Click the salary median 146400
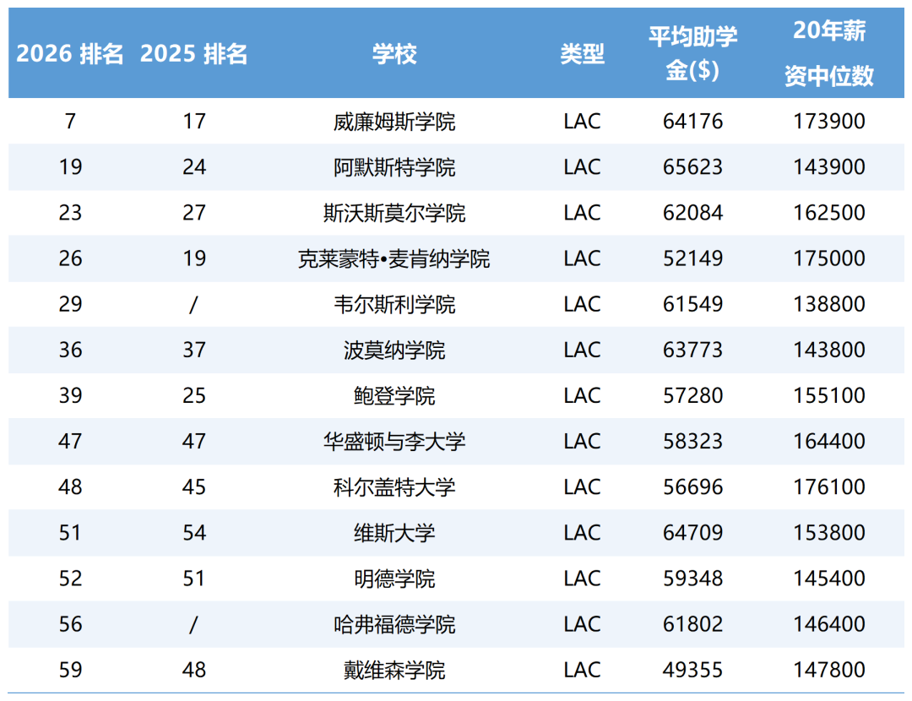The width and height of the screenshot is (912, 701). (x=829, y=625)
